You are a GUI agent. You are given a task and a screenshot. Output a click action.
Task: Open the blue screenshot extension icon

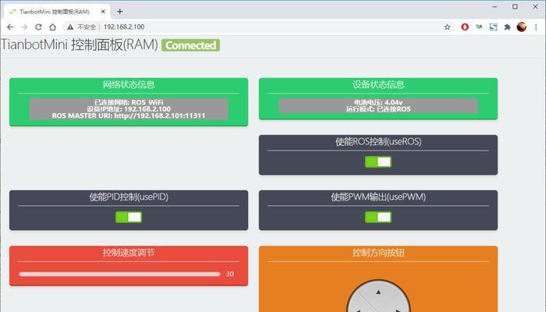click(493, 27)
